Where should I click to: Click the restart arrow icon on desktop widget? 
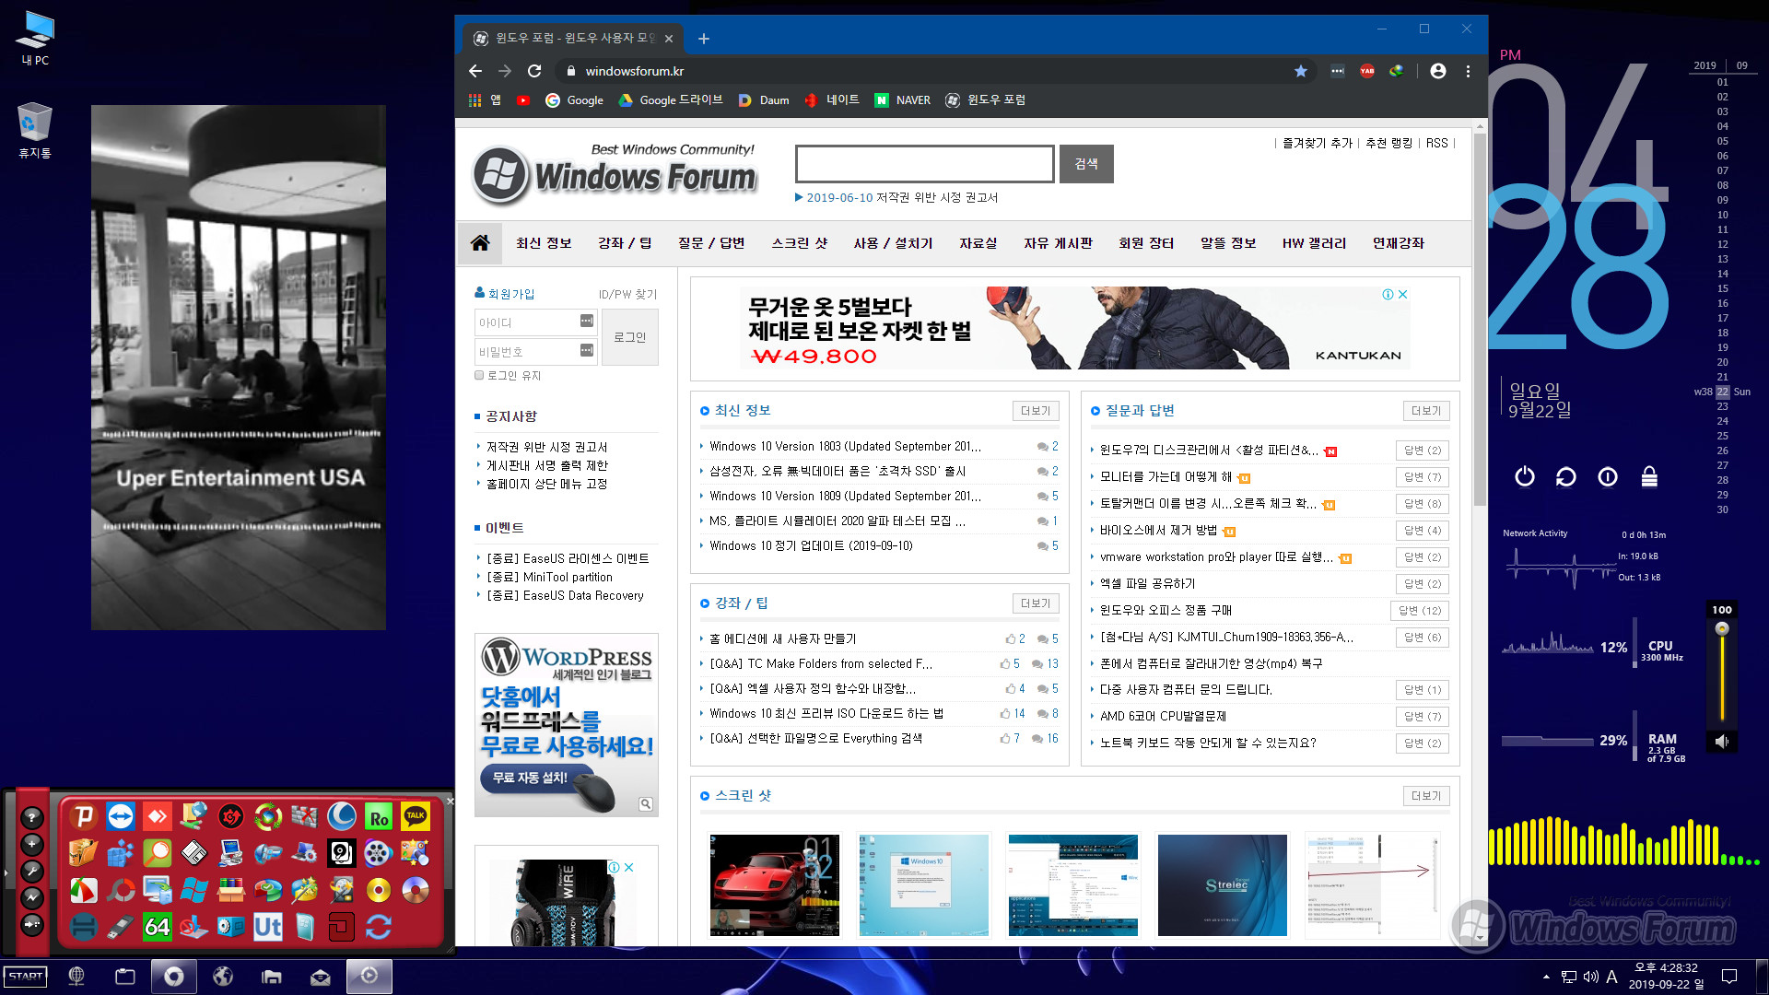click(x=1566, y=476)
